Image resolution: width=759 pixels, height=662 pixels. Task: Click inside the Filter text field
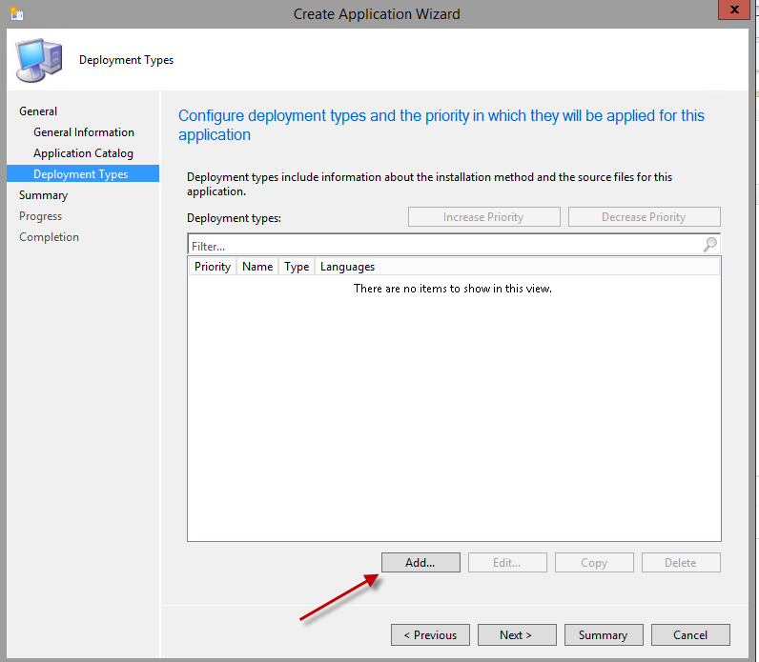point(443,245)
